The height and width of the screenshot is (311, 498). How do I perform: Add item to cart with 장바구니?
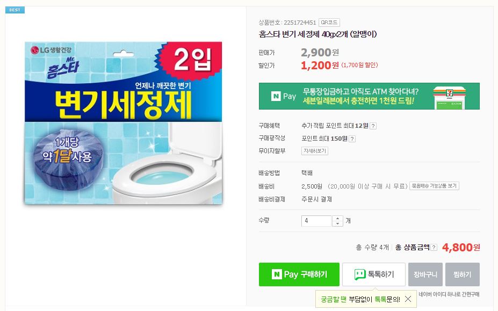tap(425, 274)
